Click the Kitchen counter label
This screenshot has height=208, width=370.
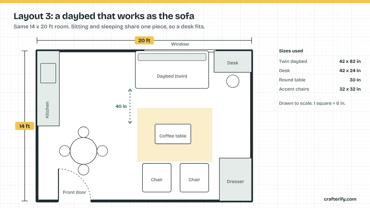point(47,110)
